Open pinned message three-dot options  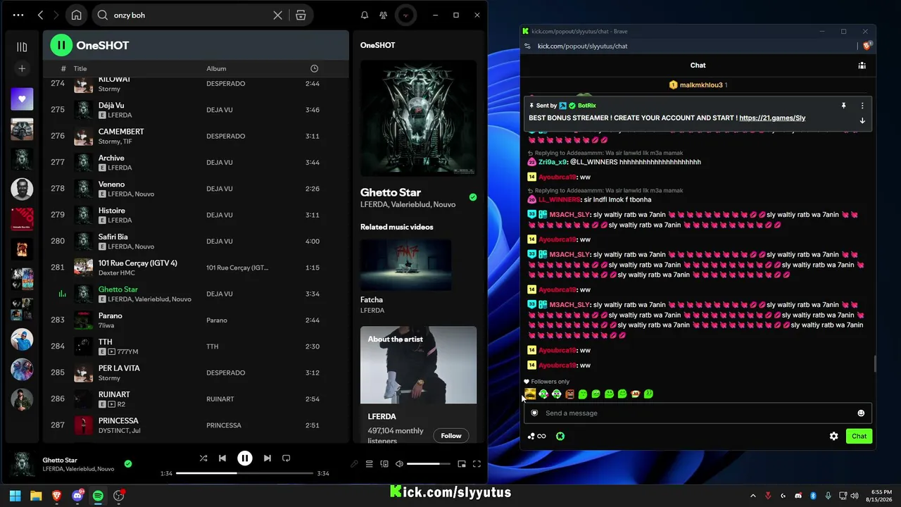click(862, 106)
